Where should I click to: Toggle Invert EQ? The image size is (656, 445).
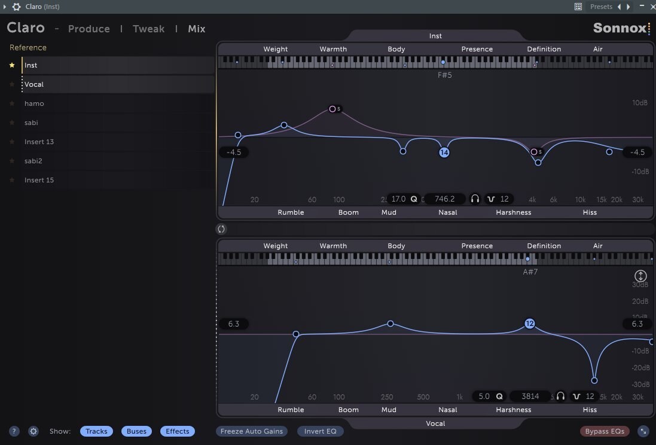321,431
